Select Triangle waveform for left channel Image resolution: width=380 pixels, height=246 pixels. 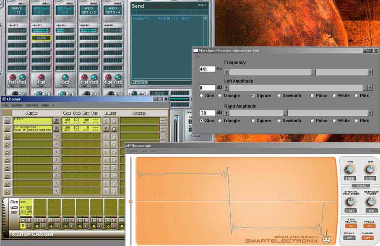(x=219, y=95)
